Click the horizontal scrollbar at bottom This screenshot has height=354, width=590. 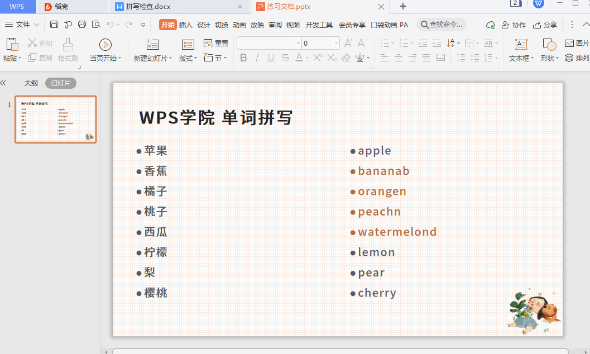click(x=340, y=351)
